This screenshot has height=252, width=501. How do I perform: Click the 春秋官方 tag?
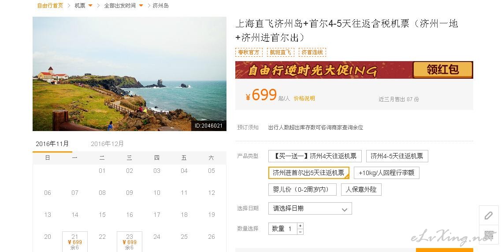pyautogui.click(x=249, y=52)
